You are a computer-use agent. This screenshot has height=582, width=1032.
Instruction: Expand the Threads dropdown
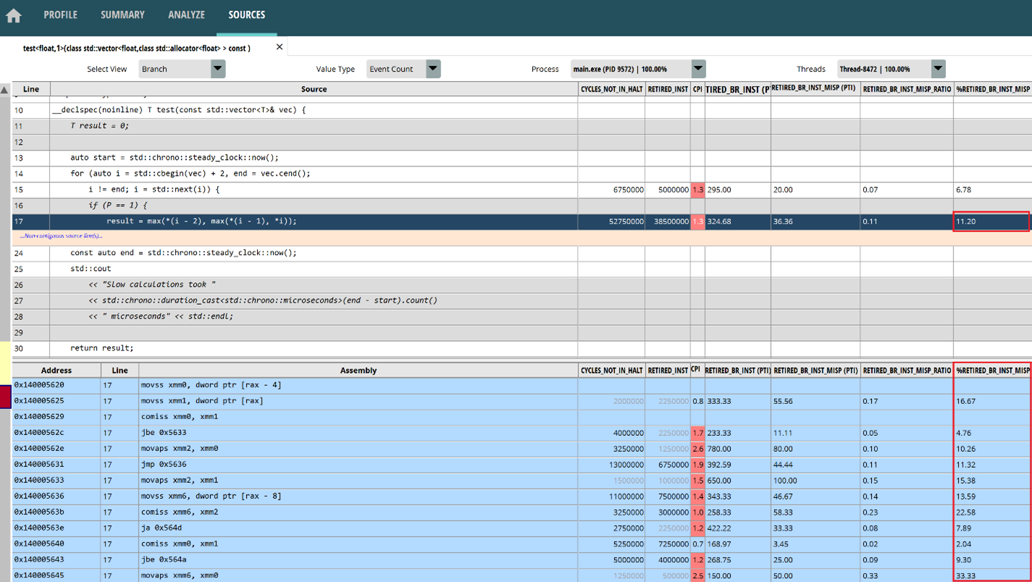click(939, 69)
